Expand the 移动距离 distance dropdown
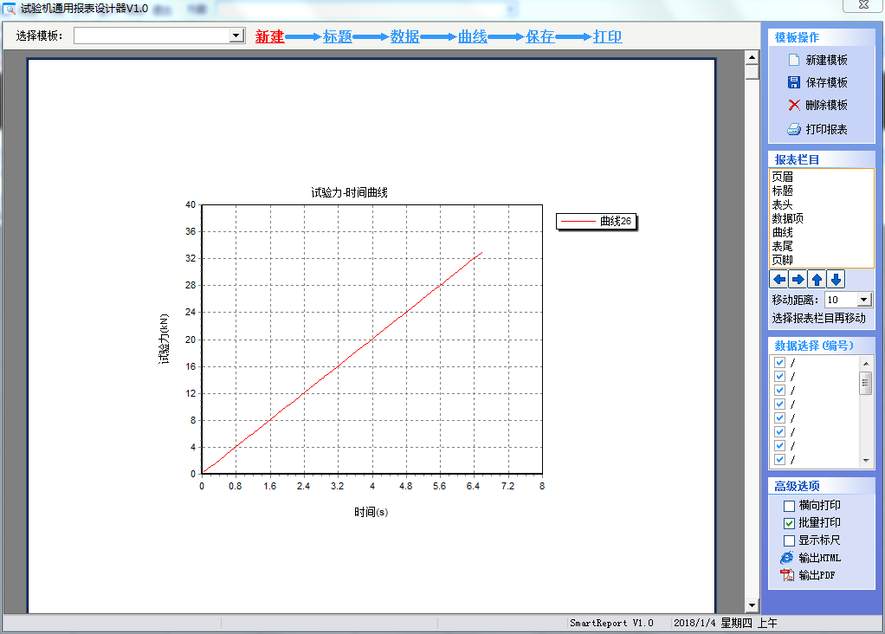Screen dimensions: 885x634 pyautogui.click(x=863, y=300)
